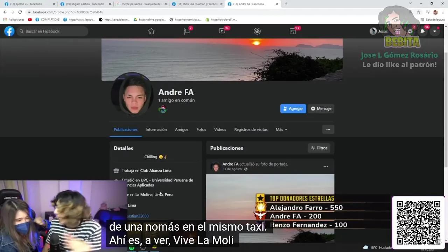Click Andre FA name in the post
The height and width of the screenshot is (252, 448).
(230, 164)
